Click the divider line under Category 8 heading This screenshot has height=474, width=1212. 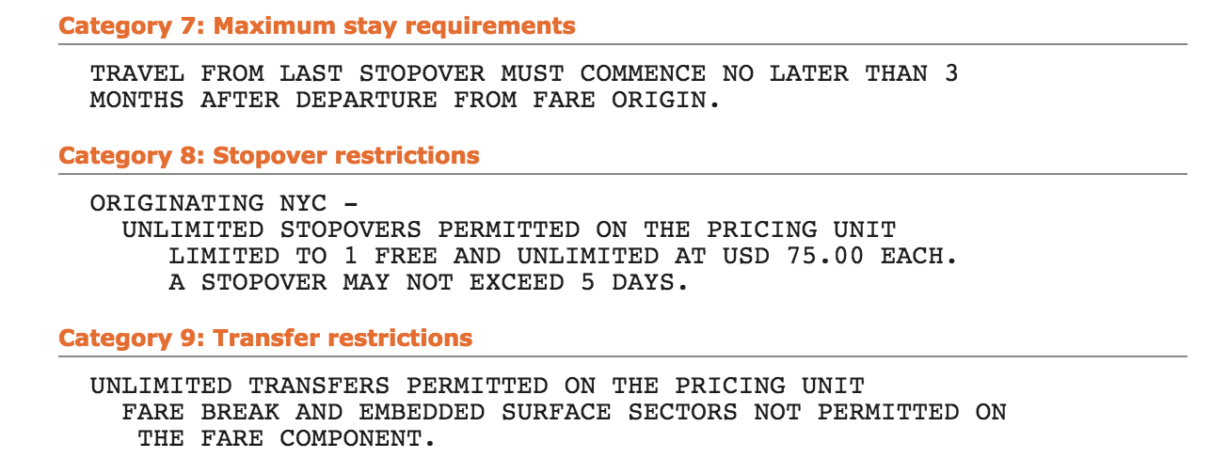(623, 174)
